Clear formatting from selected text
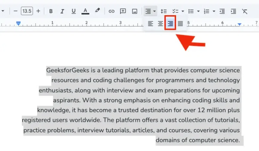 pyautogui.click(x=245, y=11)
